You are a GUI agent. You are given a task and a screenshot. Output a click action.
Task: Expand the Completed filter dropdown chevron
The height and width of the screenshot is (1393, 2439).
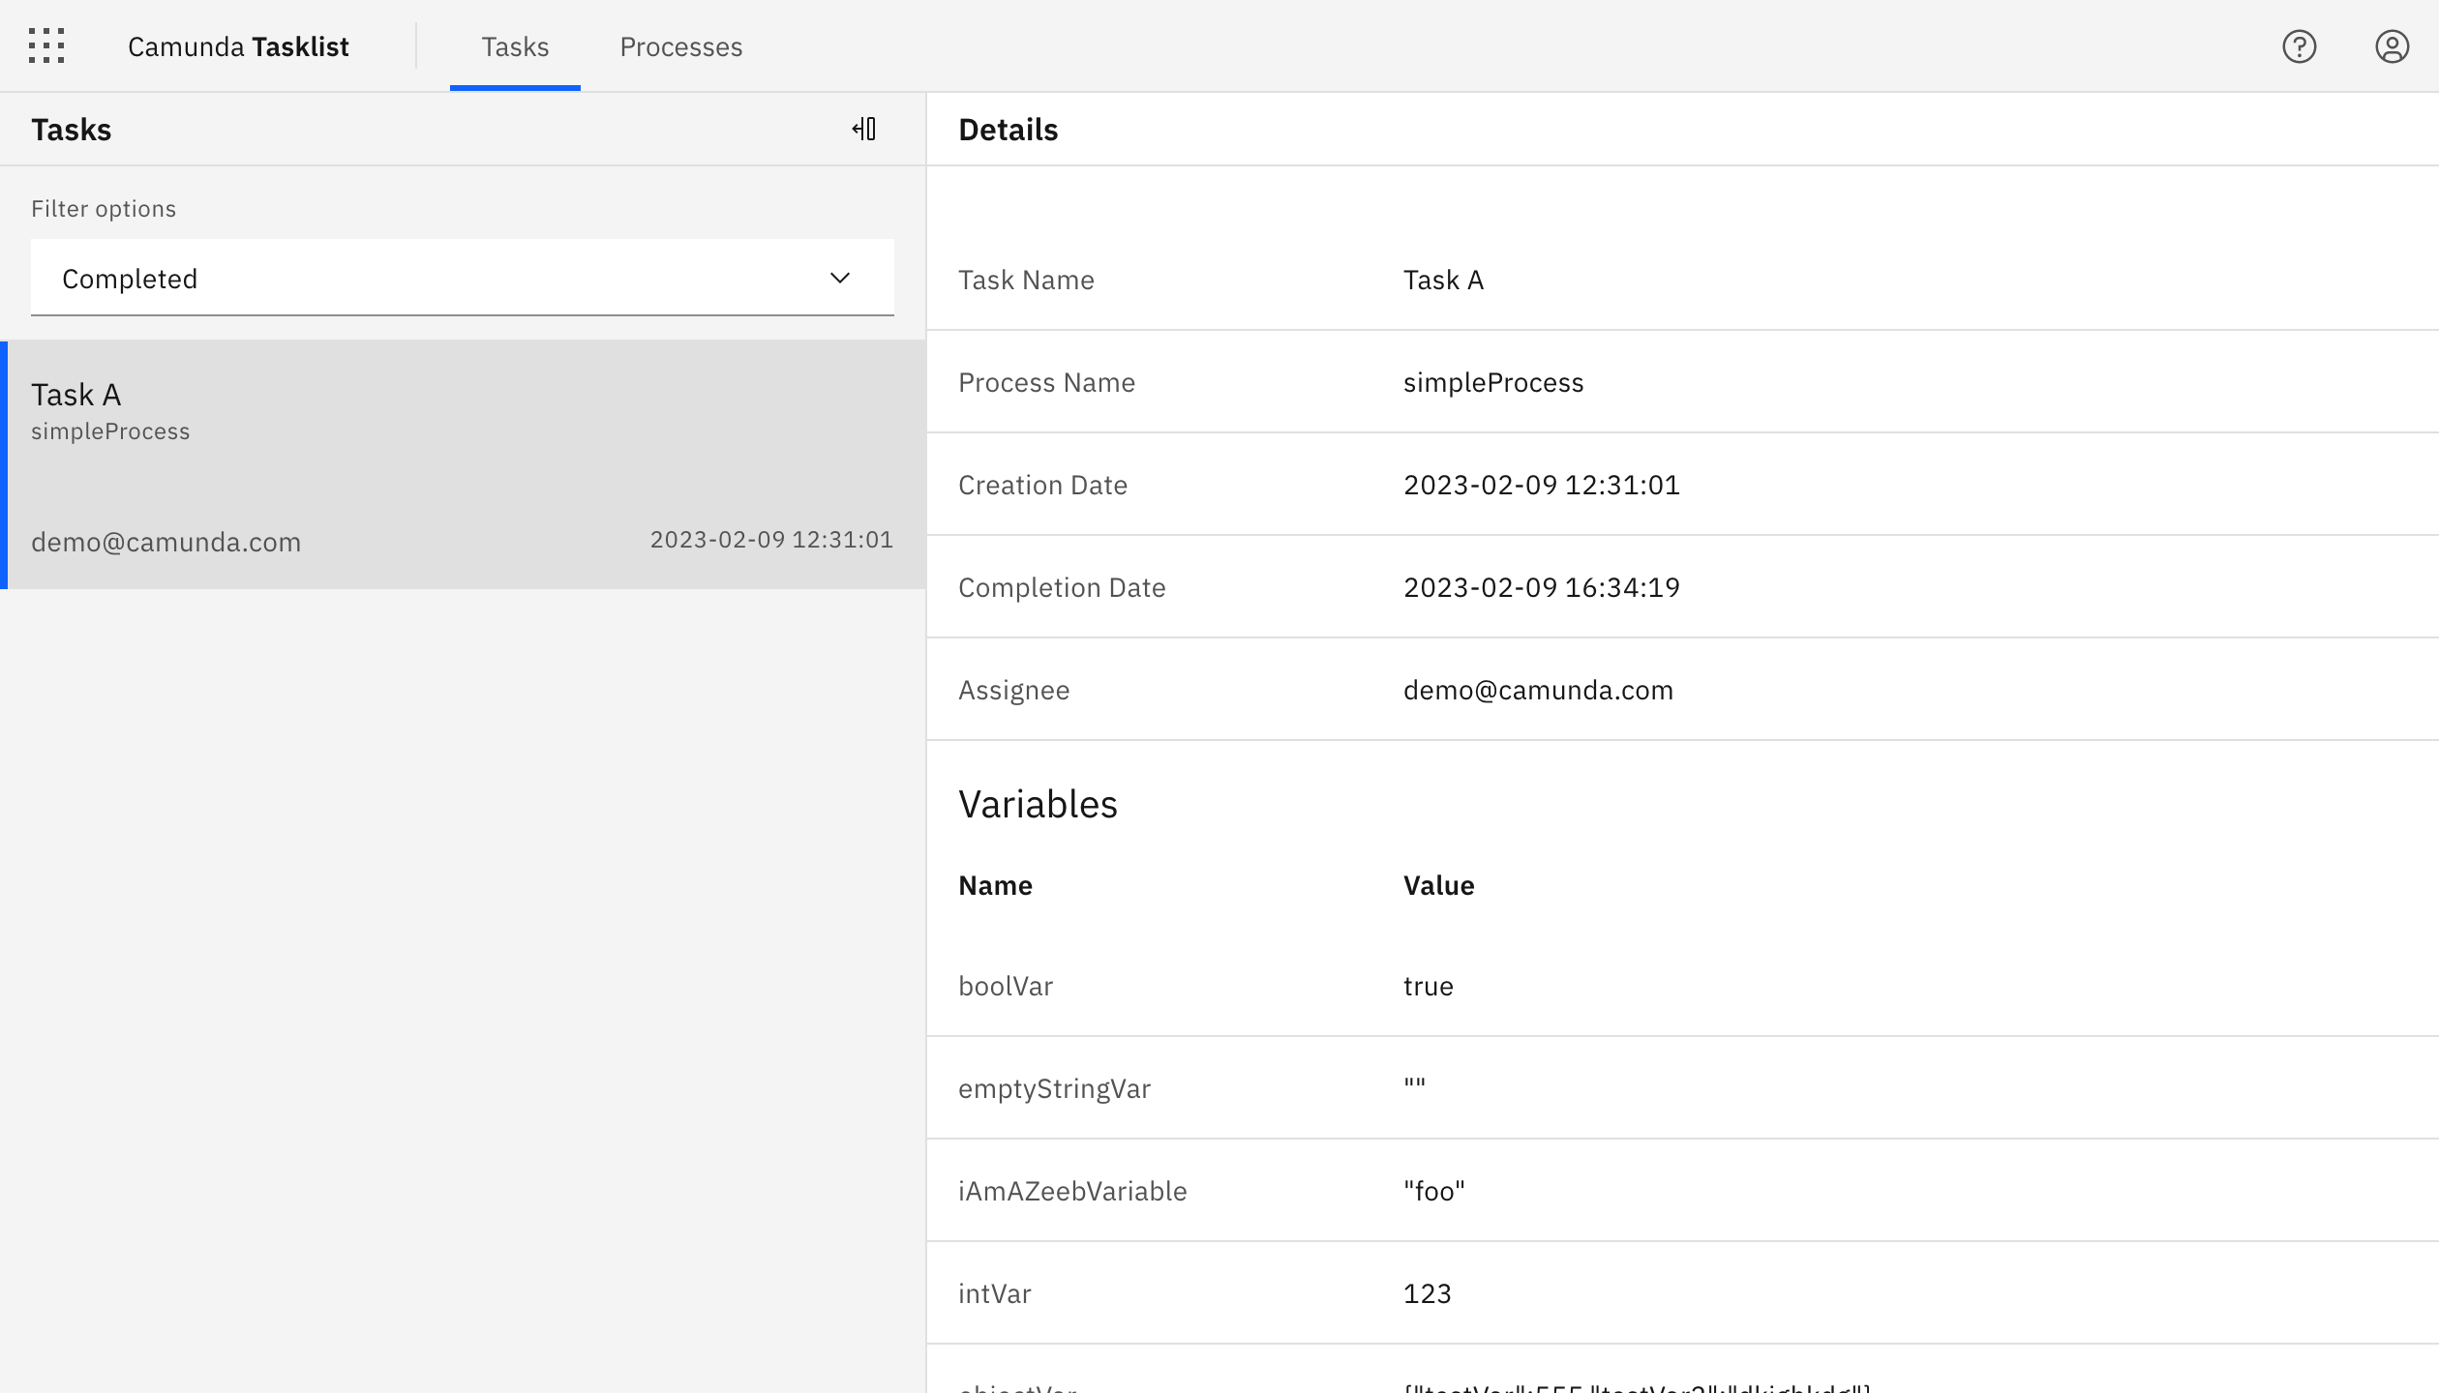coord(839,279)
